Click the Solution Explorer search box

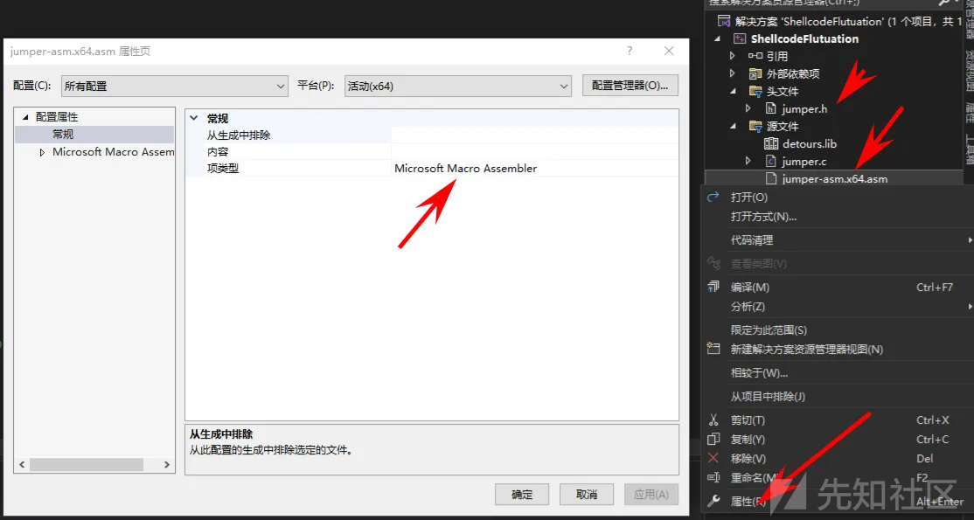tap(820, 3)
